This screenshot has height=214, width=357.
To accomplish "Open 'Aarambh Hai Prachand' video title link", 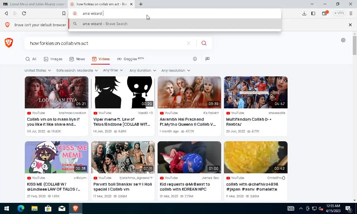I will [188, 122].
